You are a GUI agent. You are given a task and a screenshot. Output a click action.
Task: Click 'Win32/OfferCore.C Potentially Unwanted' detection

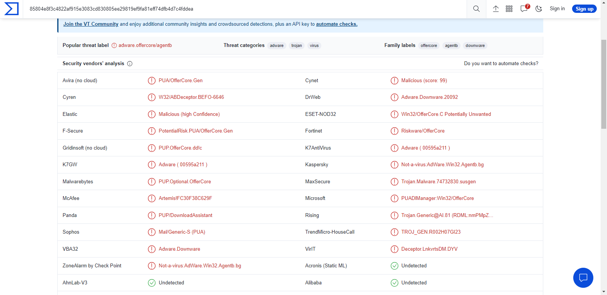(446, 114)
